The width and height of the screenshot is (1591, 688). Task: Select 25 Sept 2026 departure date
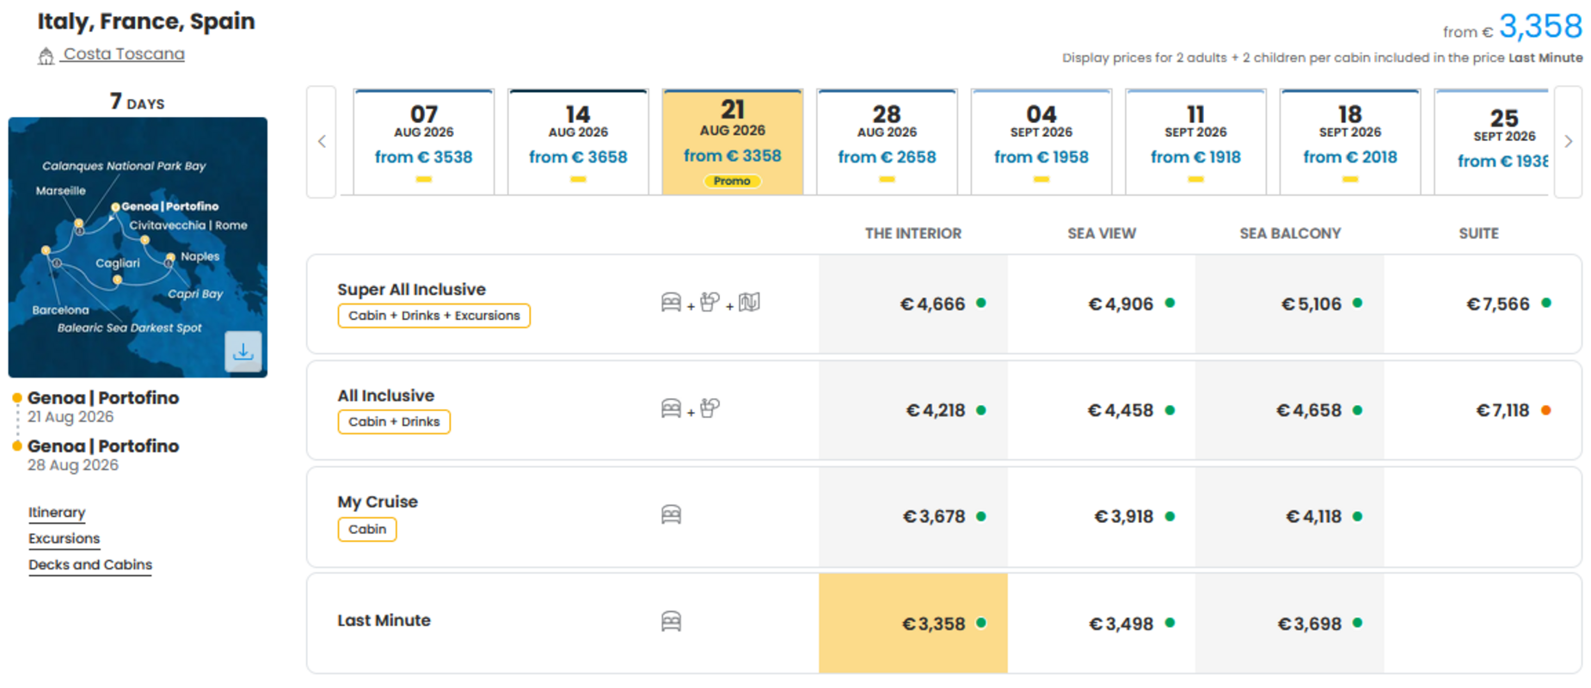coord(1492,143)
